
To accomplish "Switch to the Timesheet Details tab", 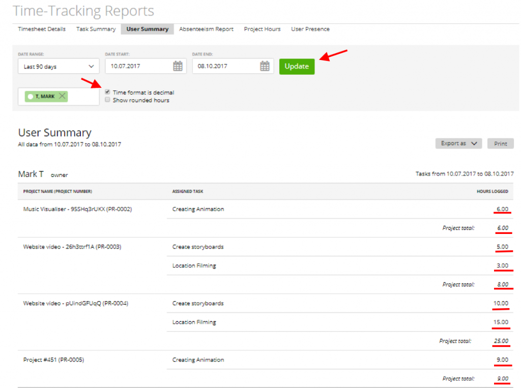I will [x=41, y=29].
